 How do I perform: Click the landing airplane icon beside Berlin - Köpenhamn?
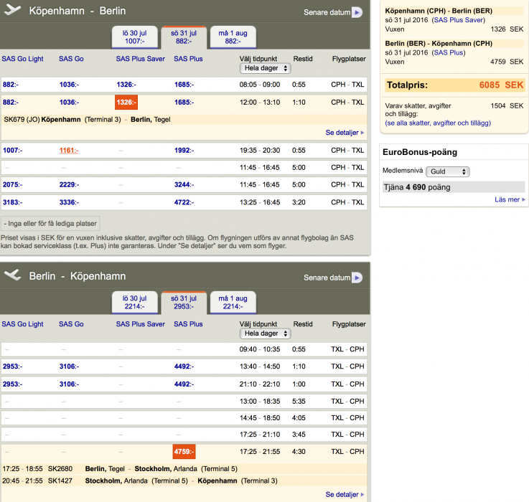pos(13,275)
